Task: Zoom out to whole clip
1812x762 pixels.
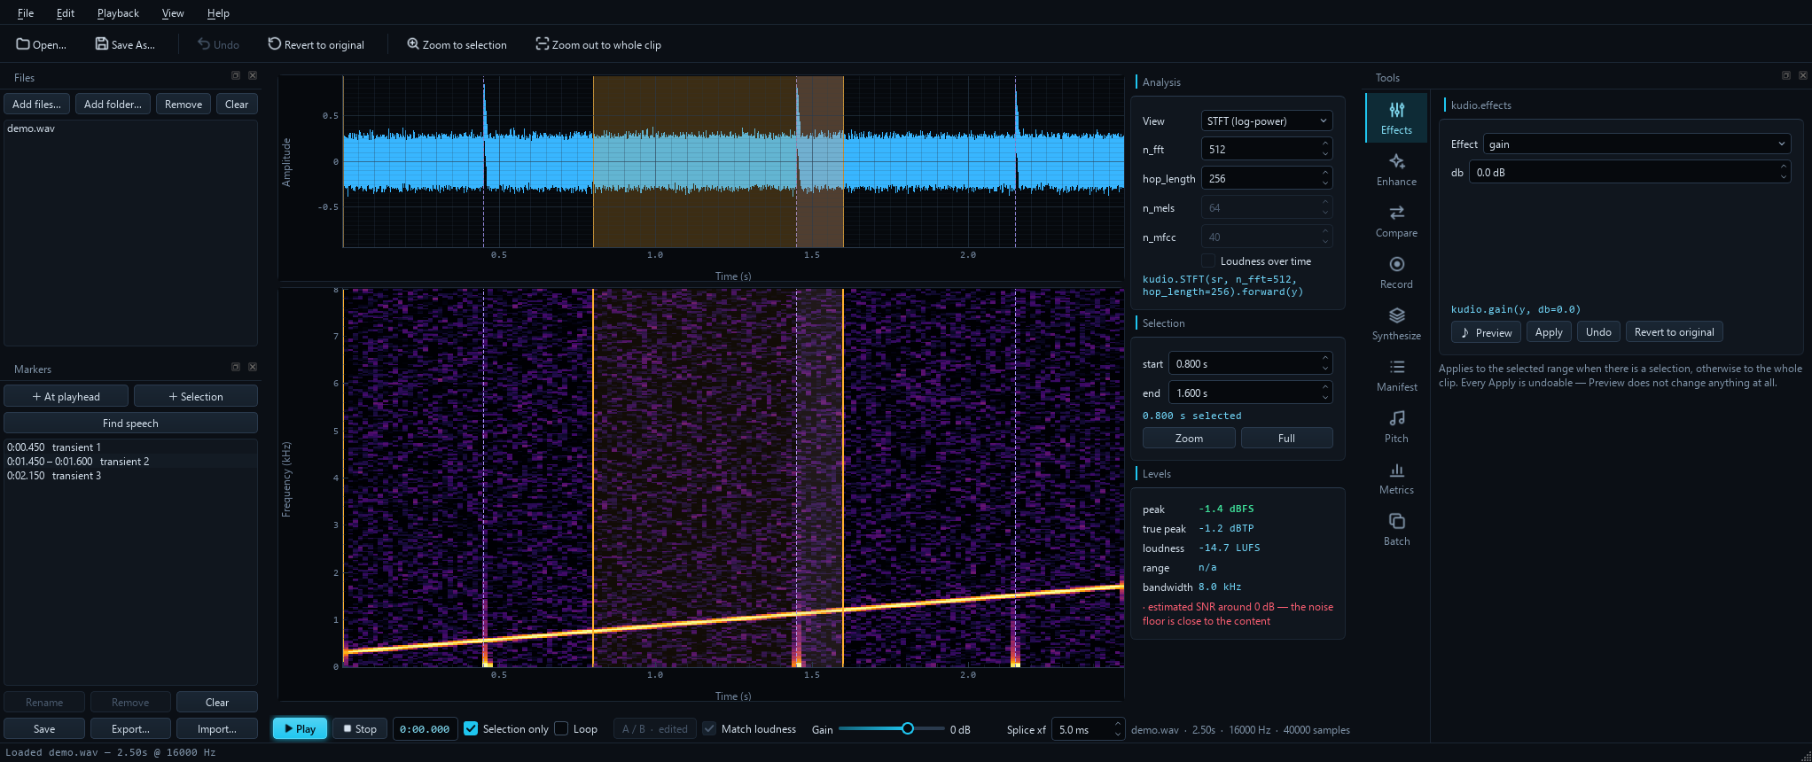Action: pos(598,44)
